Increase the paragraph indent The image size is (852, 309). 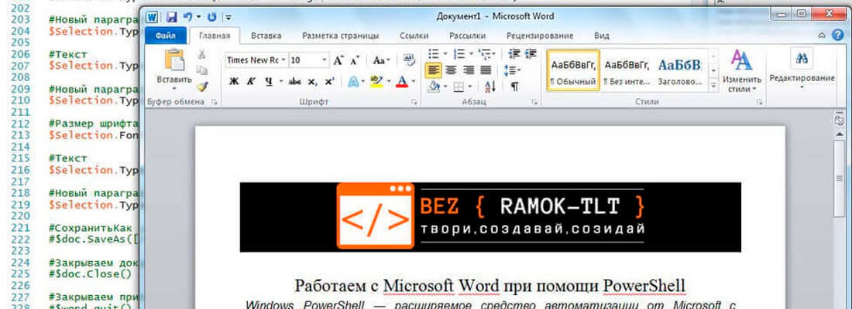tap(531, 53)
